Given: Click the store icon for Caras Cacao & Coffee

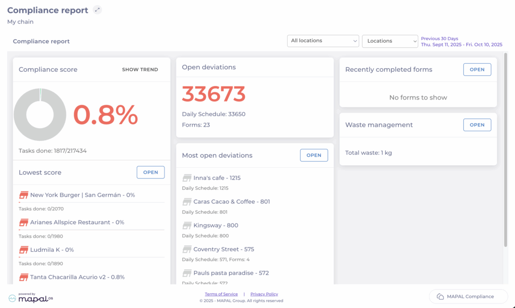Looking at the screenshot, I should pos(187,201).
